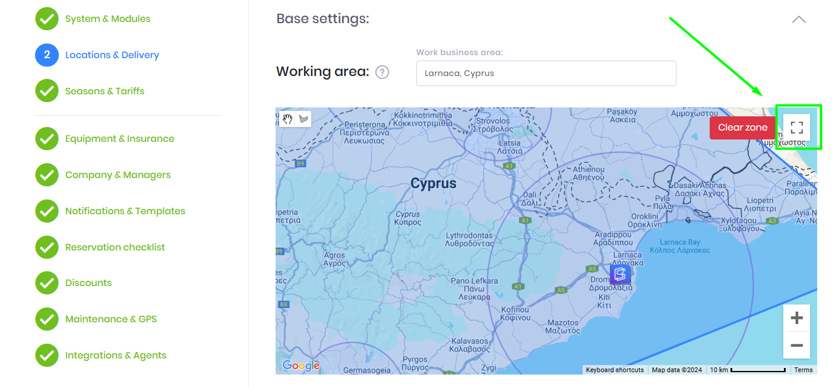Click the System & Modules green checkmark

(x=46, y=19)
